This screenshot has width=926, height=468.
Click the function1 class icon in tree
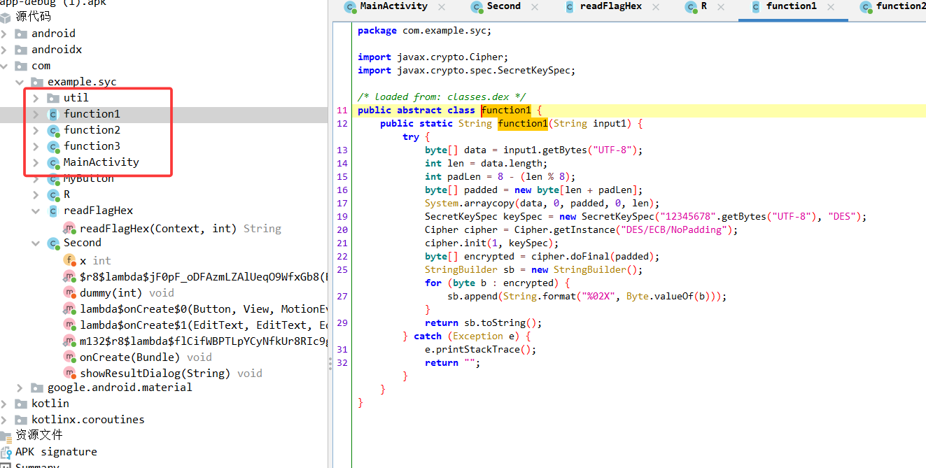53,114
